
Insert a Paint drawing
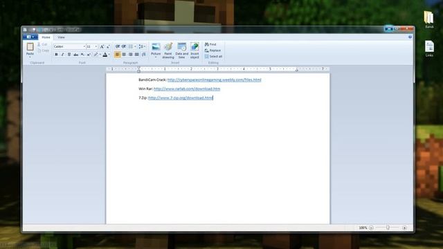pos(168,50)
